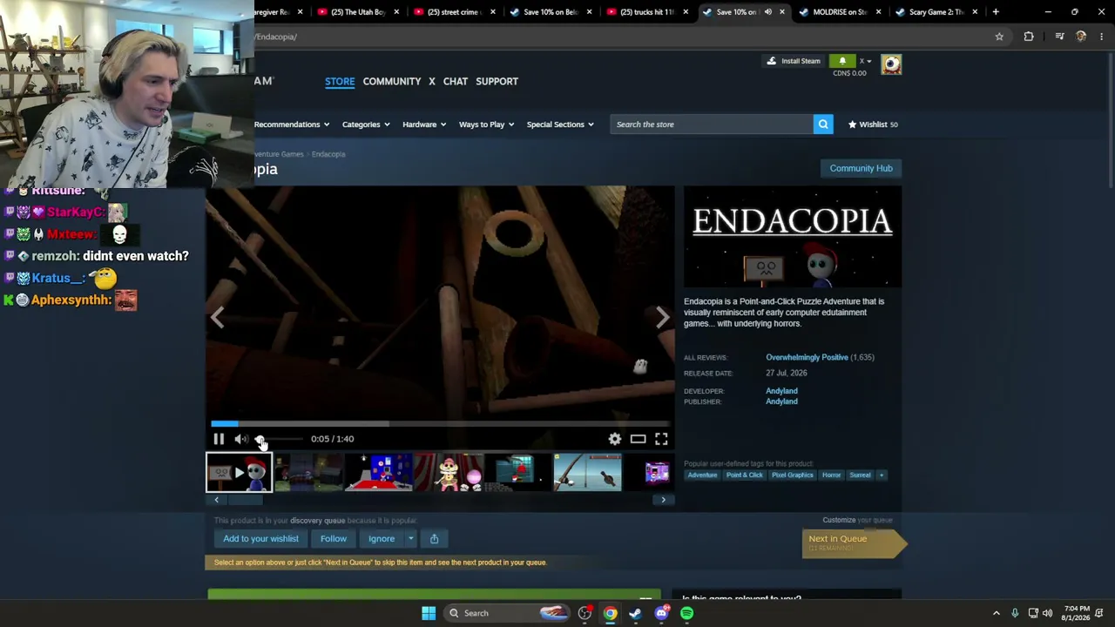Open the Andyland publisher link
1115x627 pixels.
(x=781, y=401)
